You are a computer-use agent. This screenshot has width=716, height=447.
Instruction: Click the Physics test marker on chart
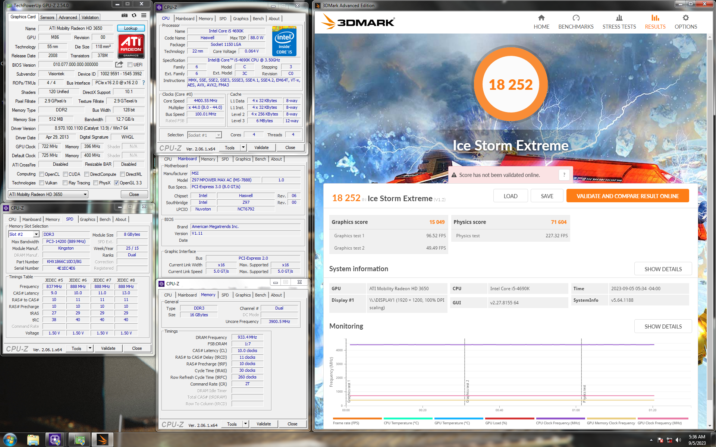pyautogui.click(x=584, y=394)
